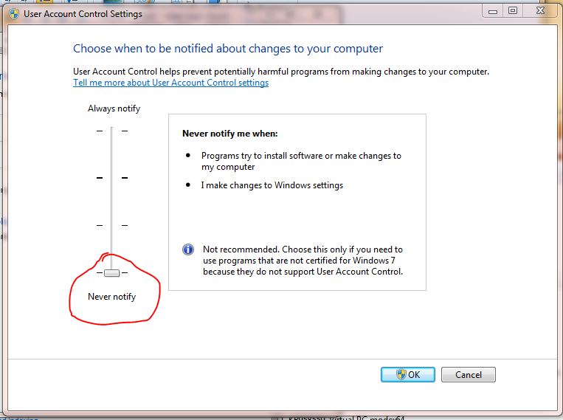Click the 'Always notify' label
The width and height of the screenshot is (563, 420).
pyautogui.click(x=114, y=109)
